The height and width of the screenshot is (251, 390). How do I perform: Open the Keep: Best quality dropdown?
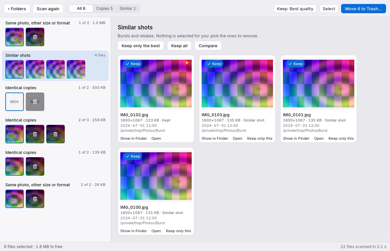click(295, 9)
